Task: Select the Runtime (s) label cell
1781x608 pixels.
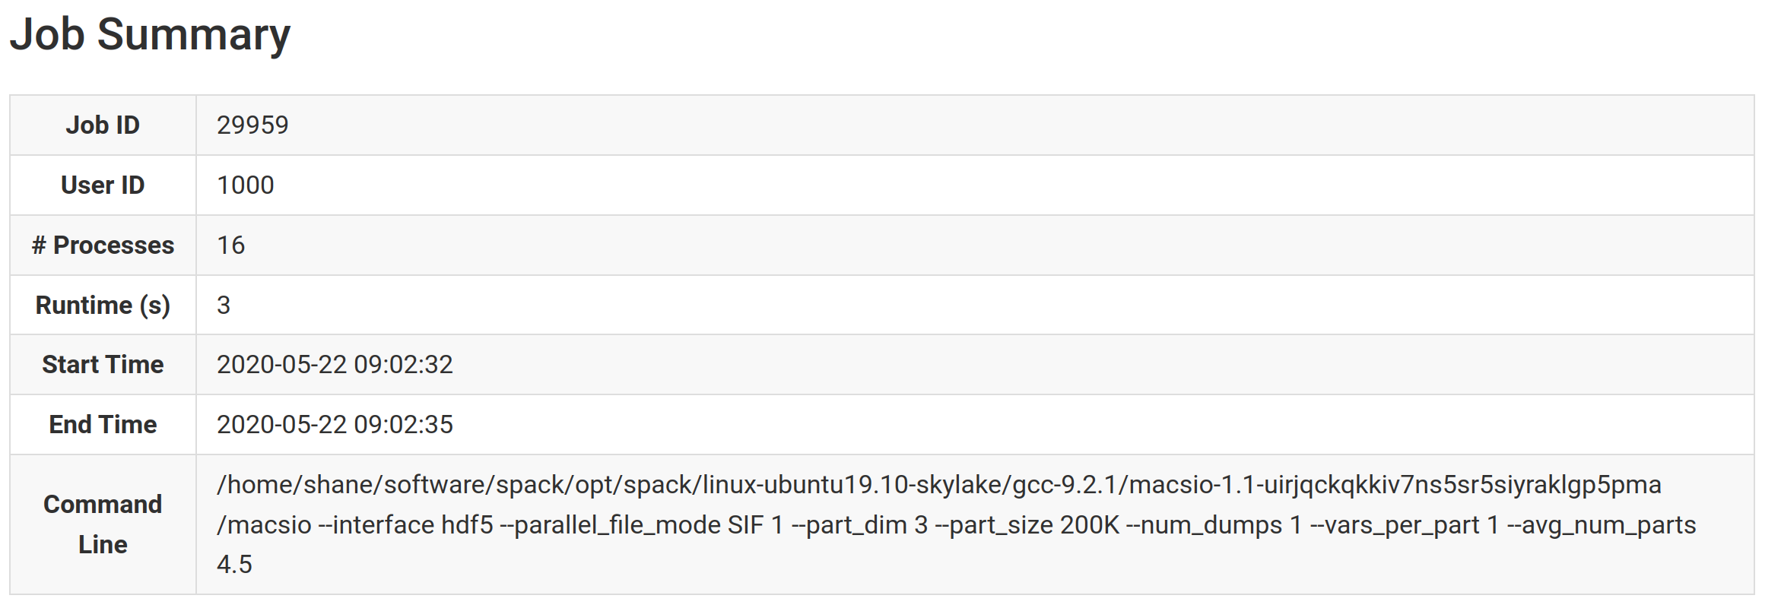Action: 103,306
